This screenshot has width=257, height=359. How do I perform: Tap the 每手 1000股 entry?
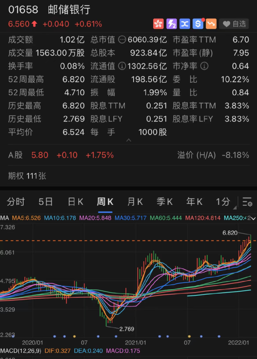(128, 132)
